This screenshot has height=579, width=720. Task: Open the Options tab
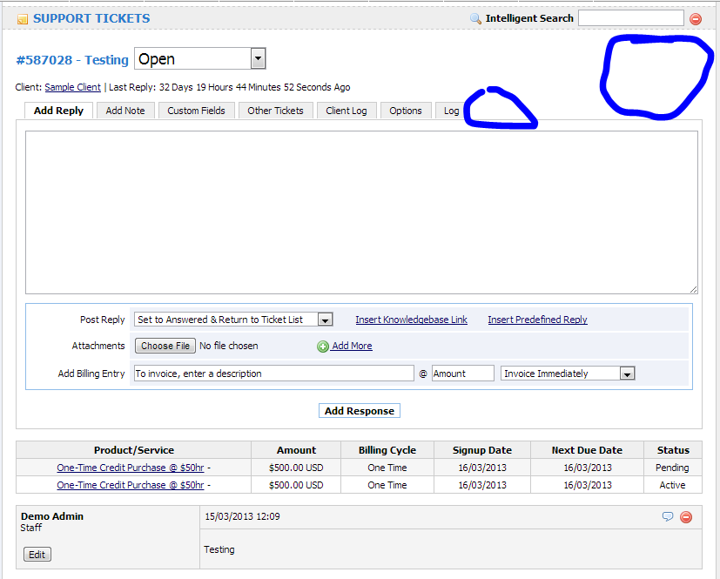406,111
